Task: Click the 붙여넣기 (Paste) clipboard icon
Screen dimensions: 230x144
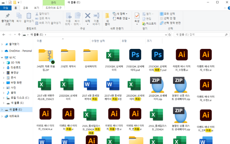Action: point(29,16)
